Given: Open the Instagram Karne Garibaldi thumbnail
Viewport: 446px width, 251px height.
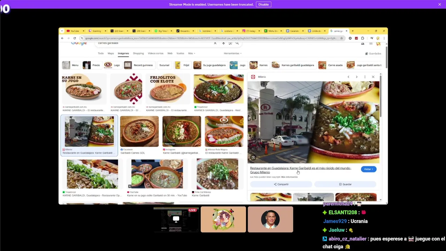Looking at the screenshot, I should [182, 131].
